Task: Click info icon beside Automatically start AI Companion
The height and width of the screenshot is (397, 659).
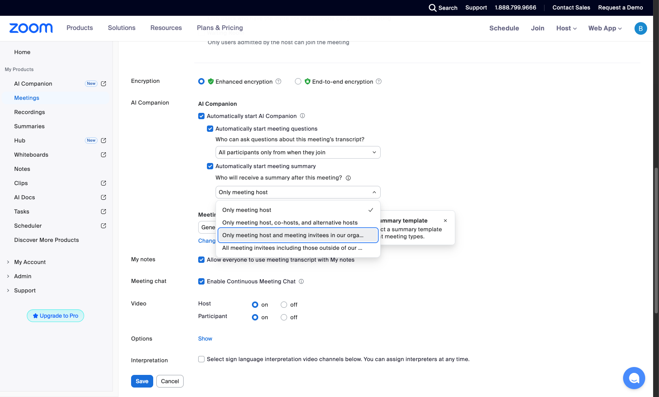Action: pyautogui.click(x=302, y=116)
